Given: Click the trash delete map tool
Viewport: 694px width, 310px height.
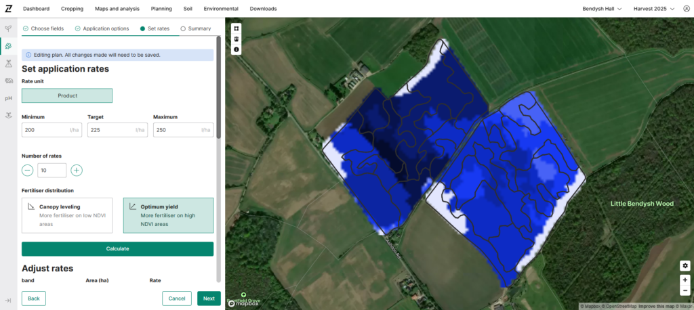Looking at the screenshot, I should [x=237, y=39].
